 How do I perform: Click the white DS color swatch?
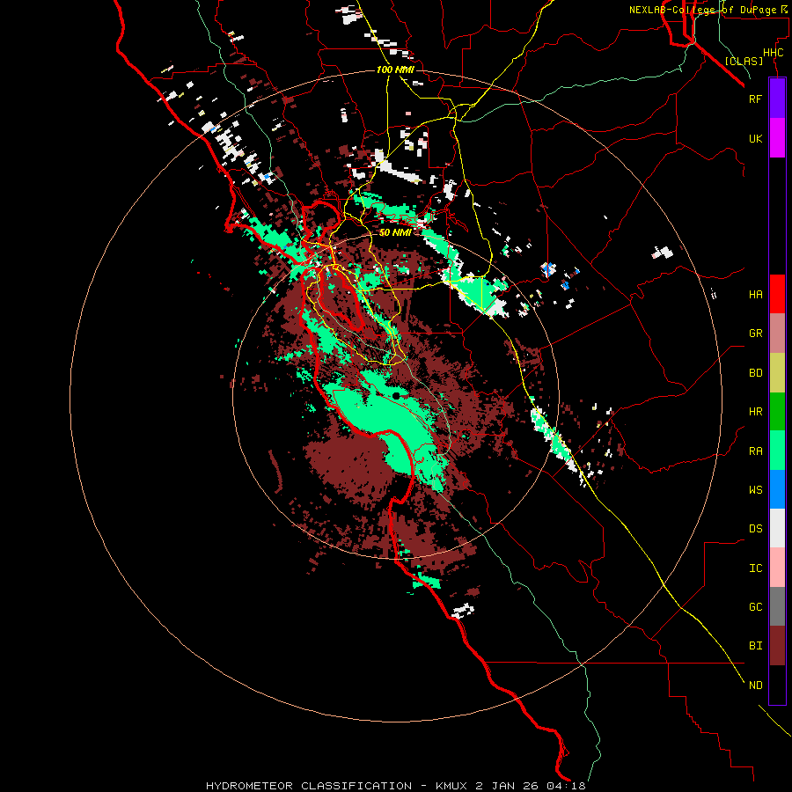[777, 528]
